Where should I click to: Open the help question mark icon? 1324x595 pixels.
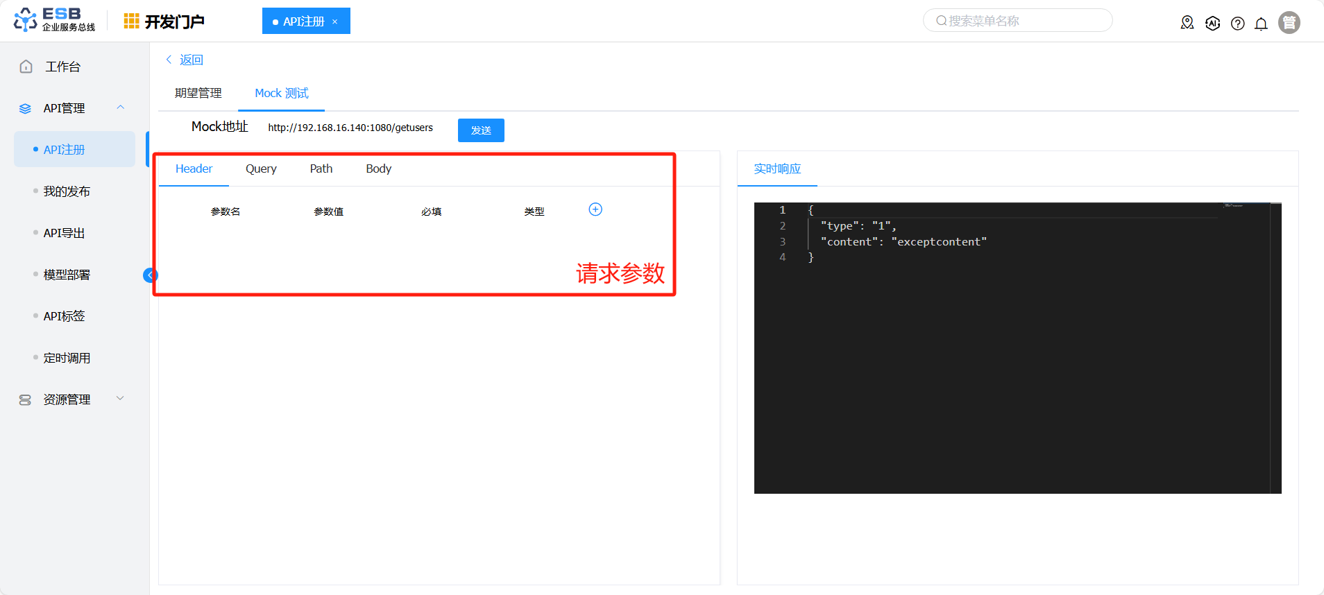pyautogui.click(x=1237, y=24)
